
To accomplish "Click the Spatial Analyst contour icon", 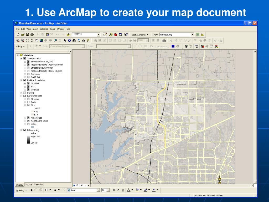I will [198, 34].
